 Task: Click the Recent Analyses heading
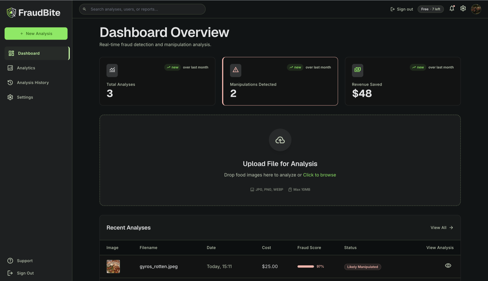tap(129, 228)
